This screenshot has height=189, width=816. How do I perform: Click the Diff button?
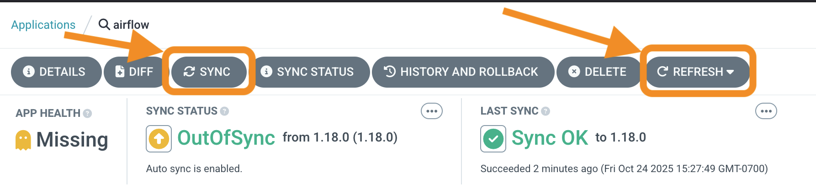[x=134, y=72]
